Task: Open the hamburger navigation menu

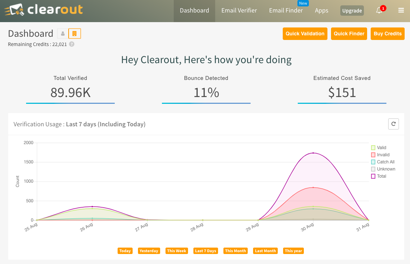Action: (401, 10)
